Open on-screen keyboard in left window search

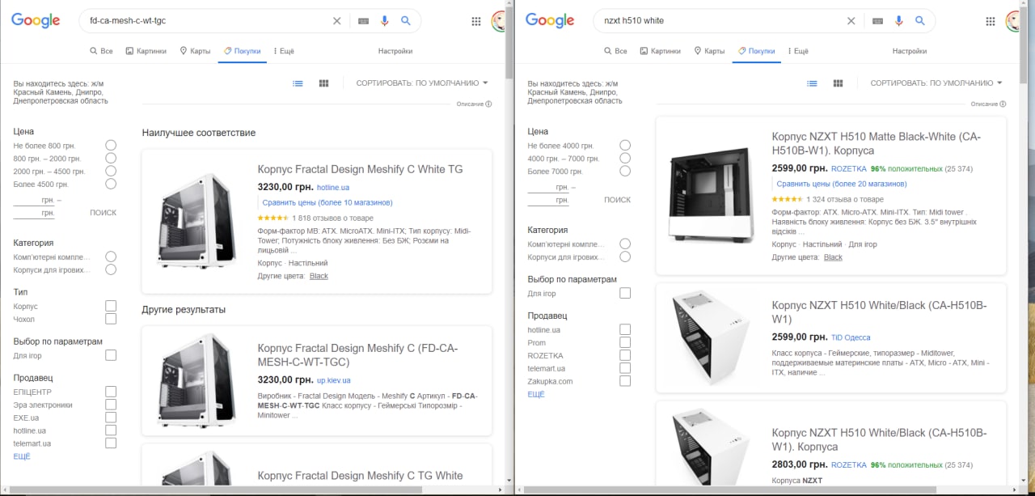pos(364,21)
